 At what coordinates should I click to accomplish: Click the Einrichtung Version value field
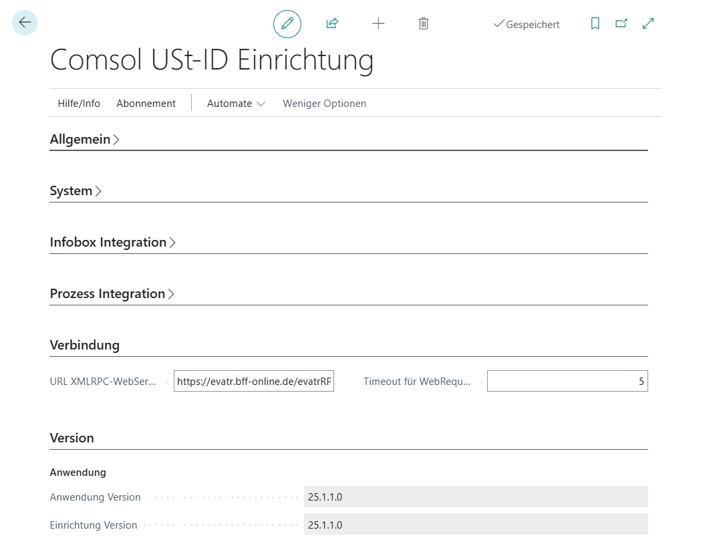(x=476, y=525)
